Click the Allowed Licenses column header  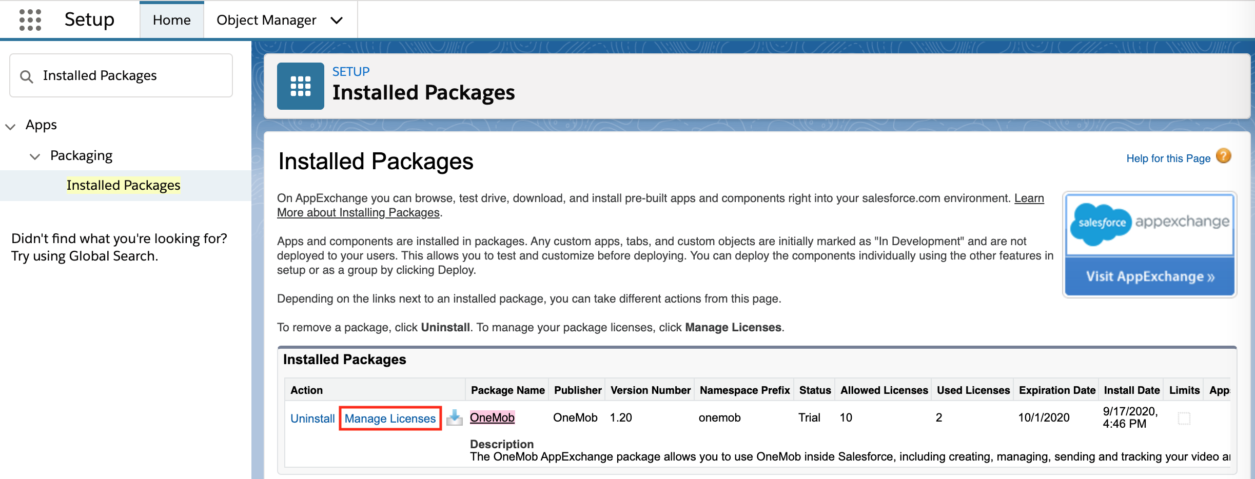[884, 390]
